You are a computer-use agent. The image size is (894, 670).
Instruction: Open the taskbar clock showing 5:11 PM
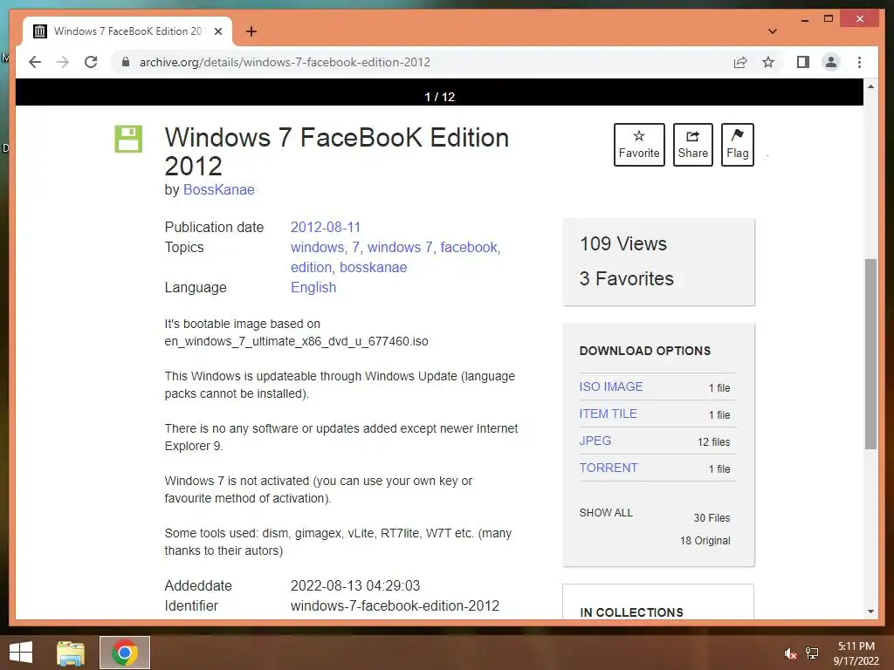[856, 653]
